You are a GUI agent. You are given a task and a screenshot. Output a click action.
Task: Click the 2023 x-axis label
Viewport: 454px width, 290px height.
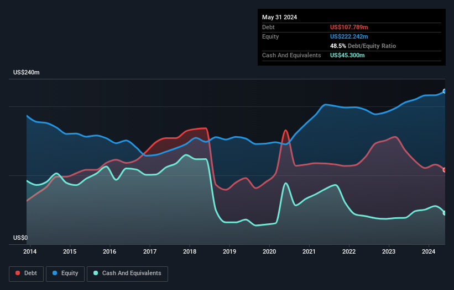tap(389, 251)
